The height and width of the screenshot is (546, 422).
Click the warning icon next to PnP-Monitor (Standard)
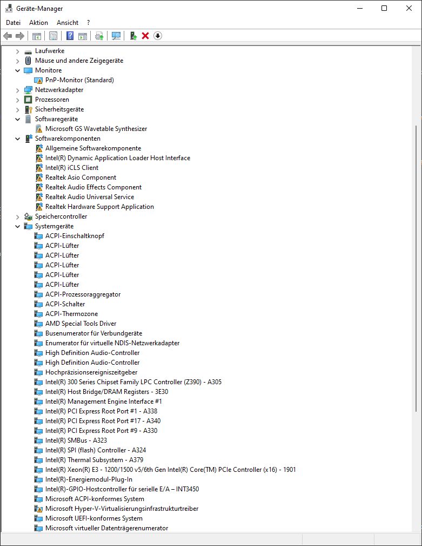38,80
